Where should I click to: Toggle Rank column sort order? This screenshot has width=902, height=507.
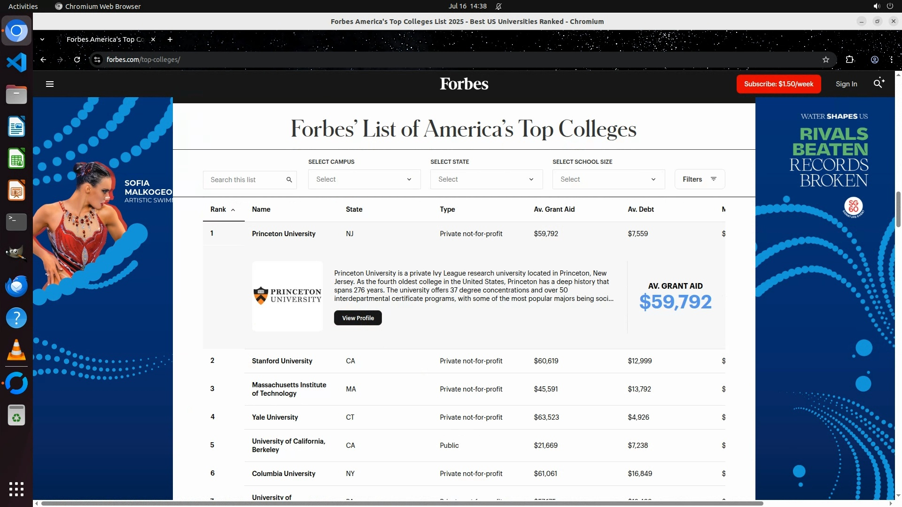click(x=223, y=209)
